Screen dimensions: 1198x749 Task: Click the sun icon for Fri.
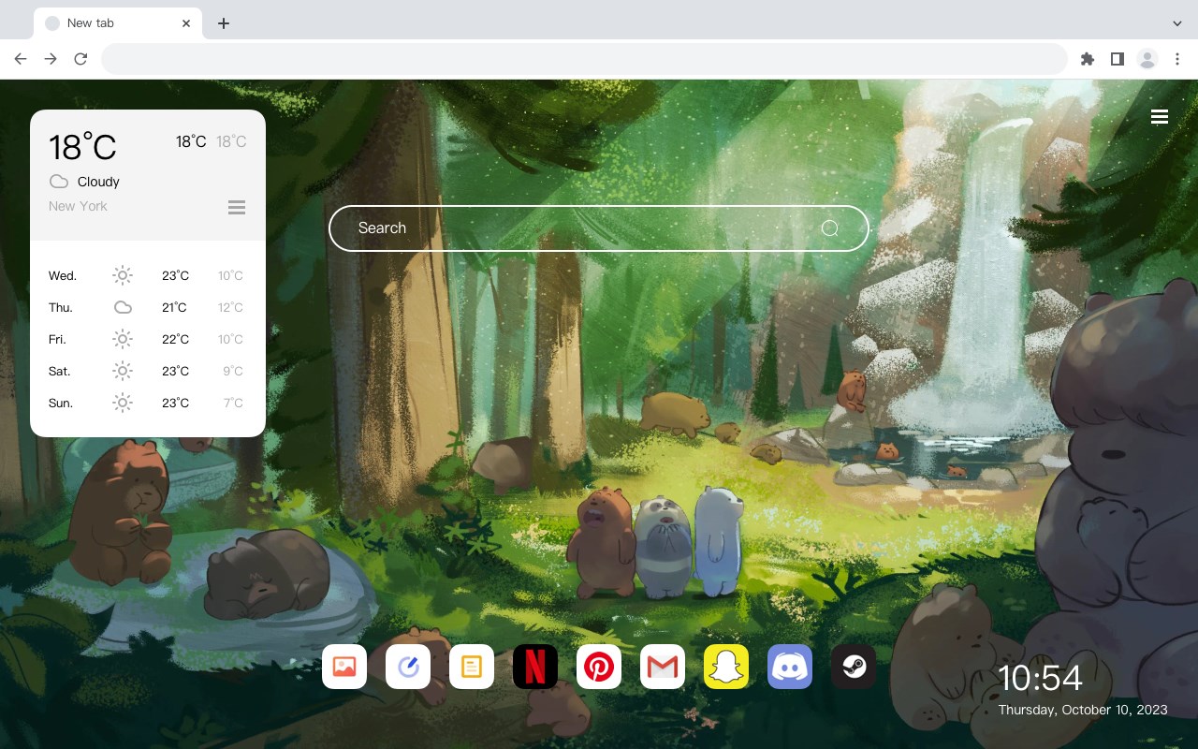coord(123,339)
